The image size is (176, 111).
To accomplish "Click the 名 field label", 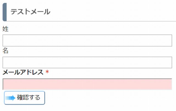I will [x=5, y=50].
